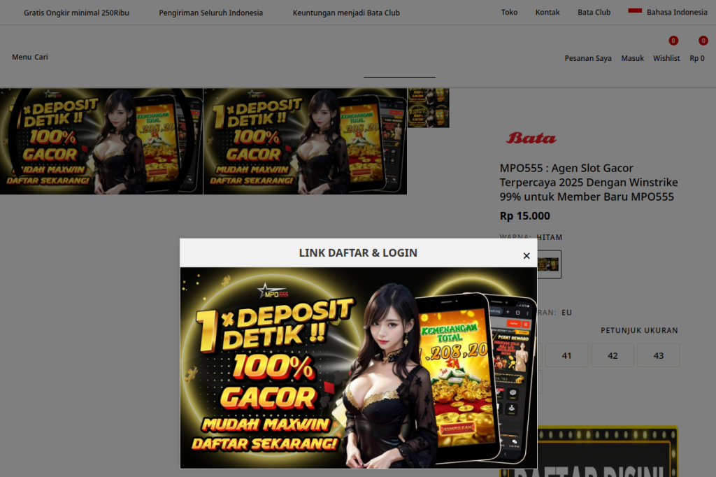716x477 pixels.
Task: Open Gratis Ongkir minimal 250Ribu link
Action: [x=76, y=13]
